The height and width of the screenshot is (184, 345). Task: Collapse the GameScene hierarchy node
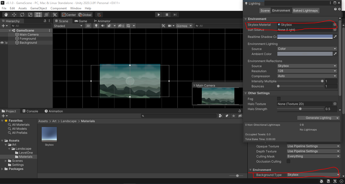(x=10, y=31)
